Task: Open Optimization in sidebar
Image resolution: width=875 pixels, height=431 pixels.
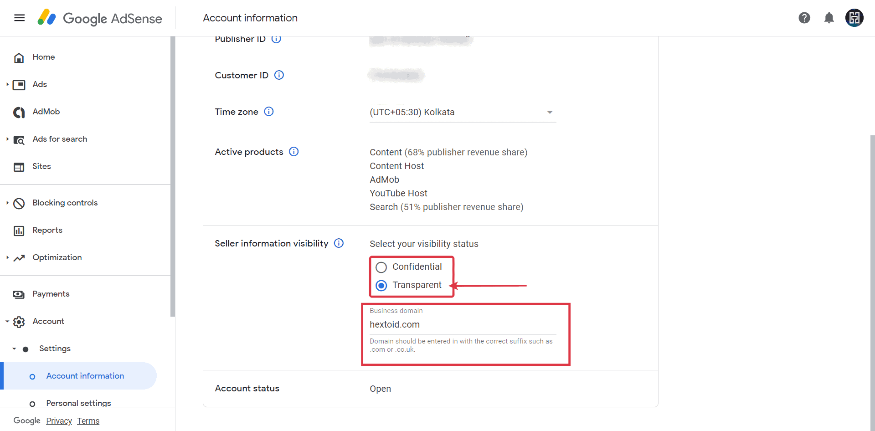Action: point(57,257)
